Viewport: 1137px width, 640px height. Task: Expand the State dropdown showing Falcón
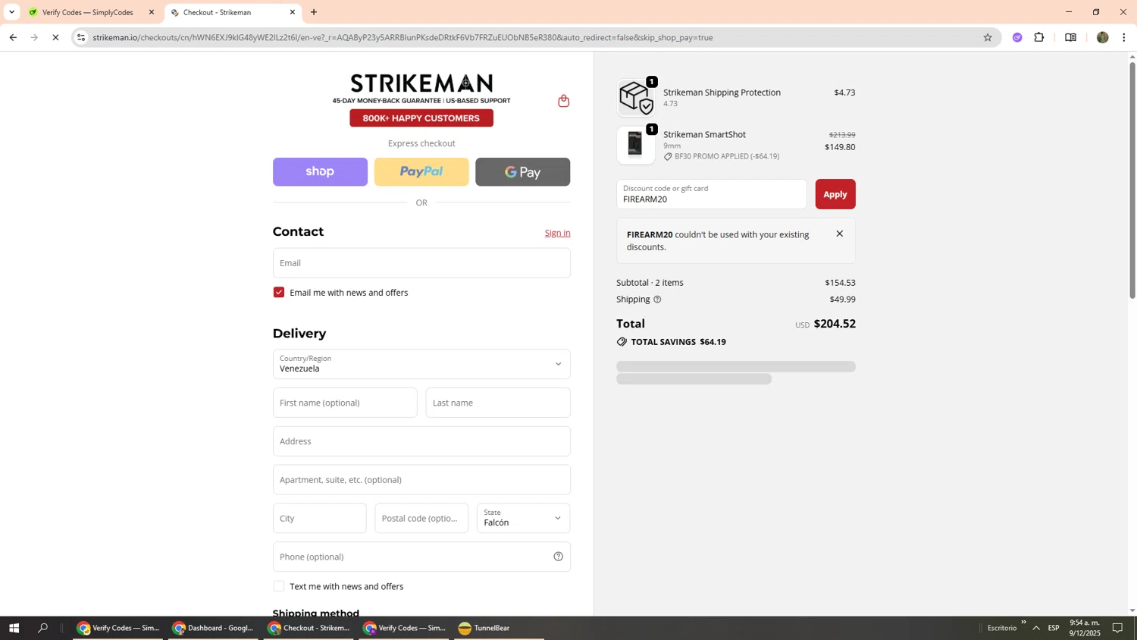(524, 518)
